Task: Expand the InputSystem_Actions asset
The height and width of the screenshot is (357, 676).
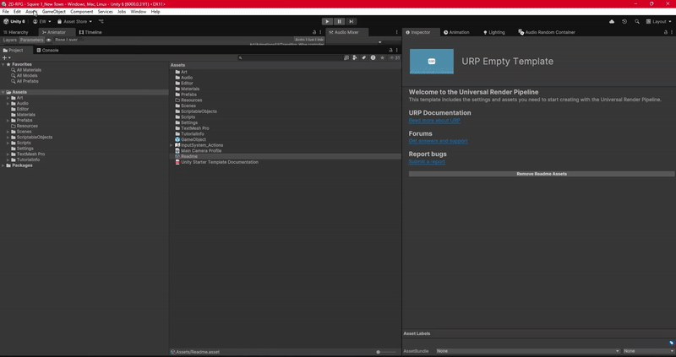Action: pyautogui.click(x=172, y=145)
